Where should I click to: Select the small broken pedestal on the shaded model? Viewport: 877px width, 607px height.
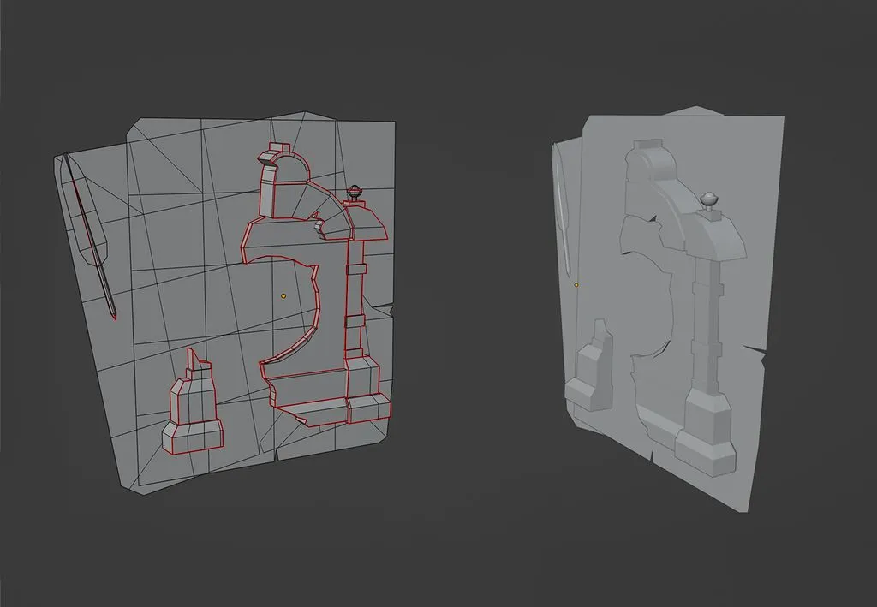(x=589, y=366)
